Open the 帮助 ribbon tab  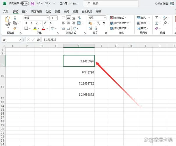99,11
